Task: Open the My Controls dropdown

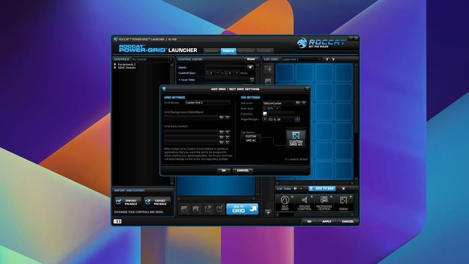Action: coord(171,60)
